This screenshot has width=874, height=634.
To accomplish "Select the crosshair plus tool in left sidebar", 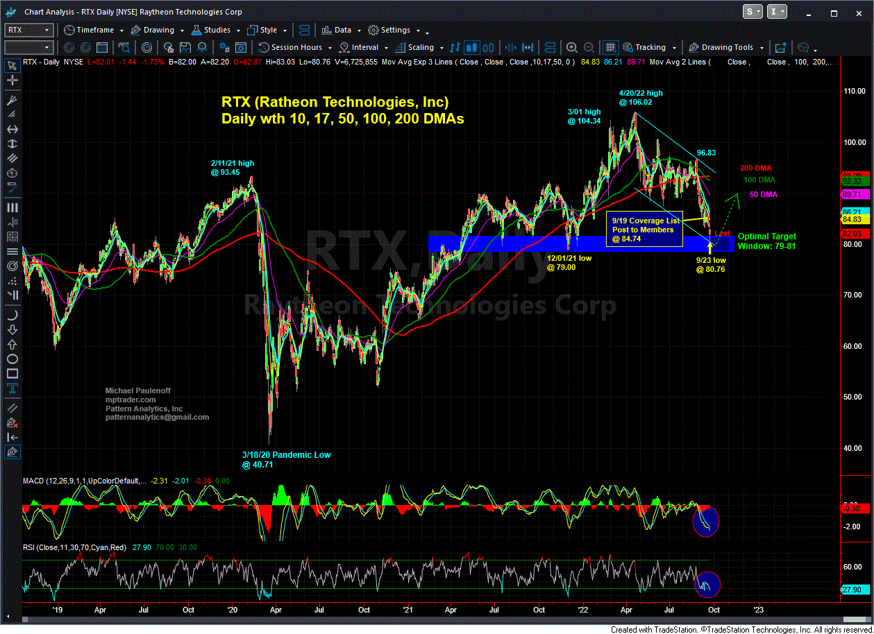I will click(x=12, y=80).
